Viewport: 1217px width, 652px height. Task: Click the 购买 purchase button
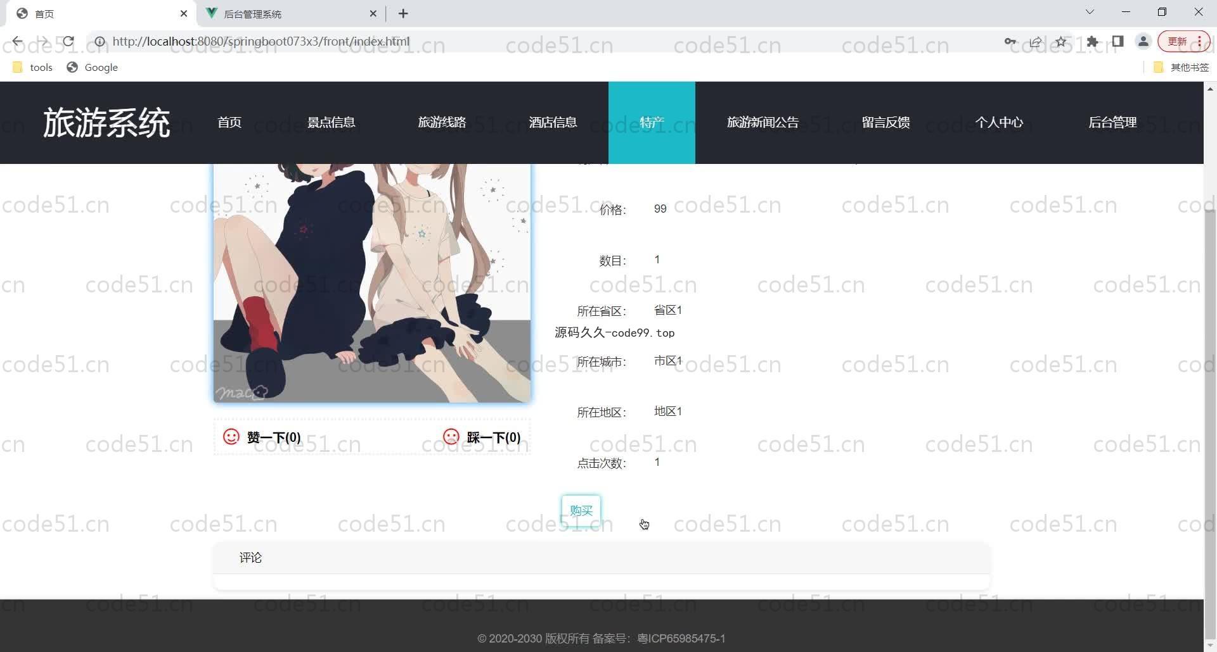[581, 510]
